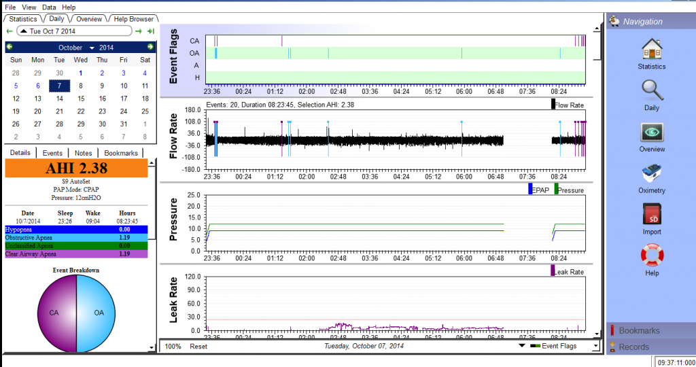Click the black Flow Rate legend swatch
This screenshot has width=696, height=367.
coord(553,104)
